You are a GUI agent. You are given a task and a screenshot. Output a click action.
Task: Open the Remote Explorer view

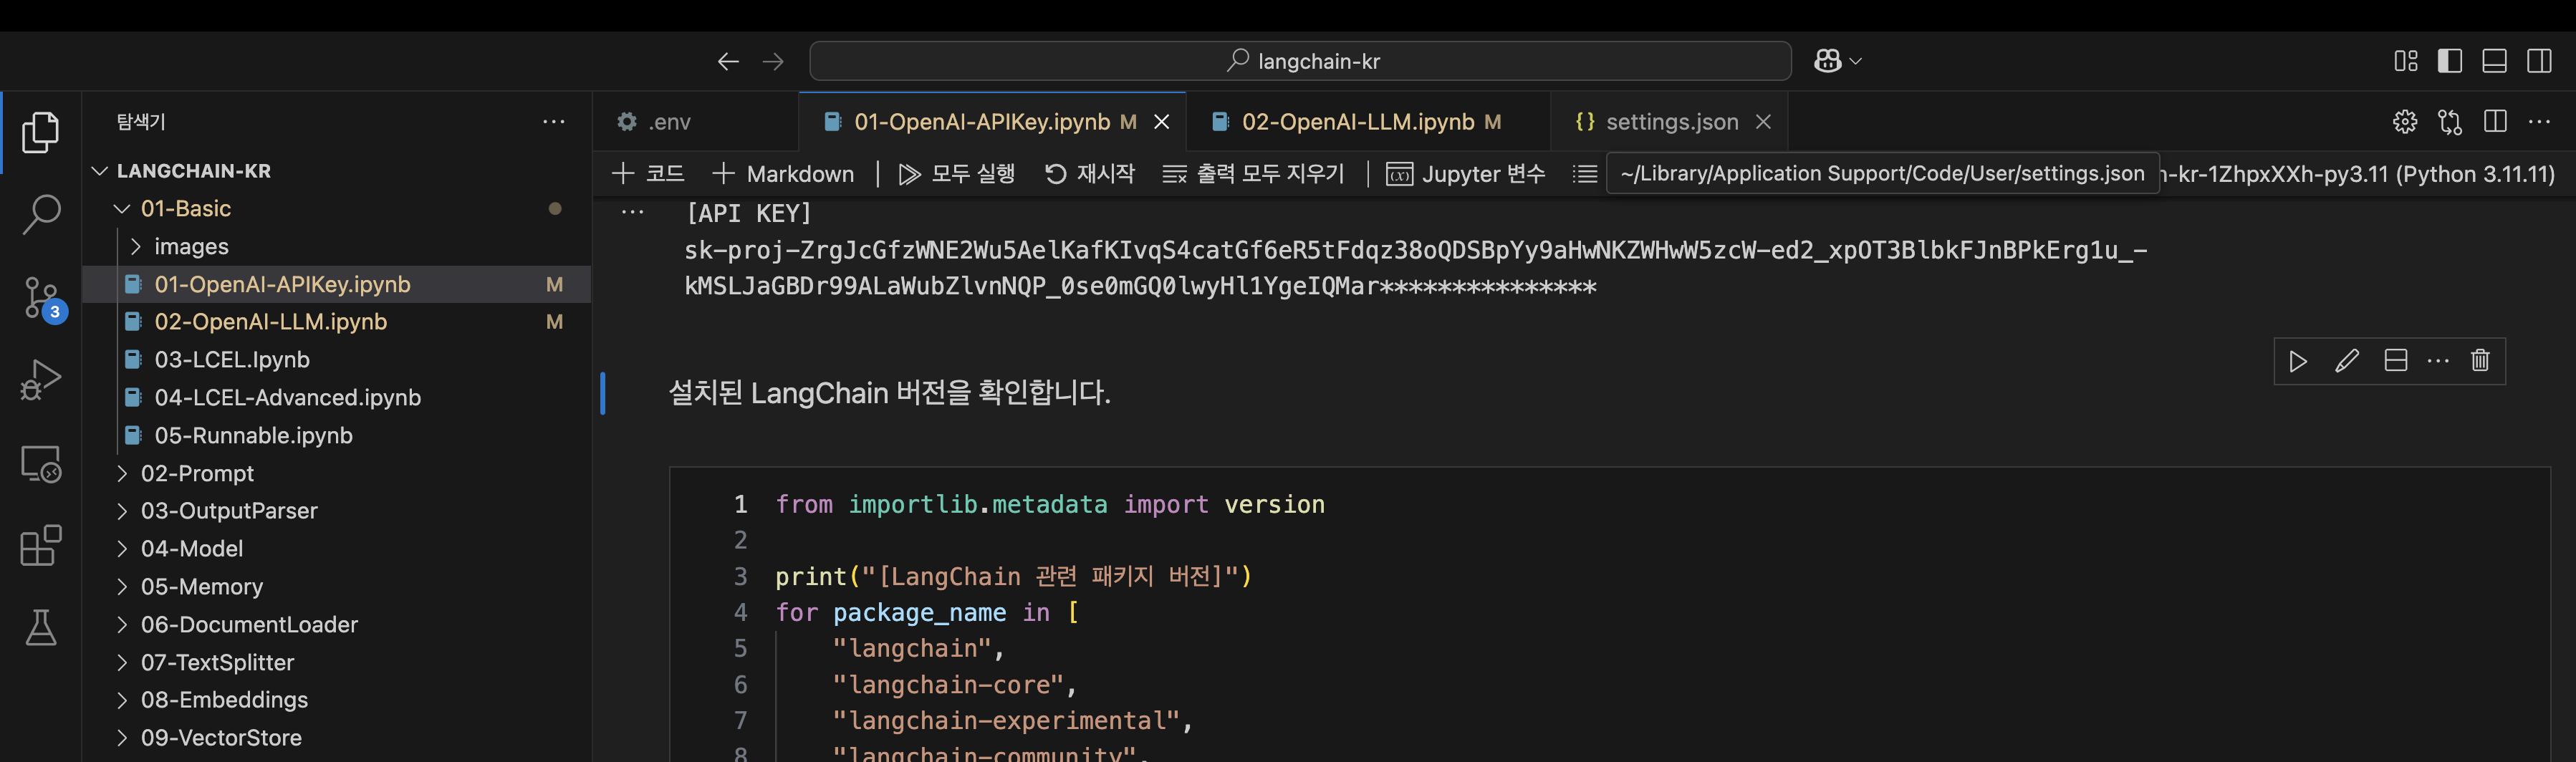click(x=41, y=463)
